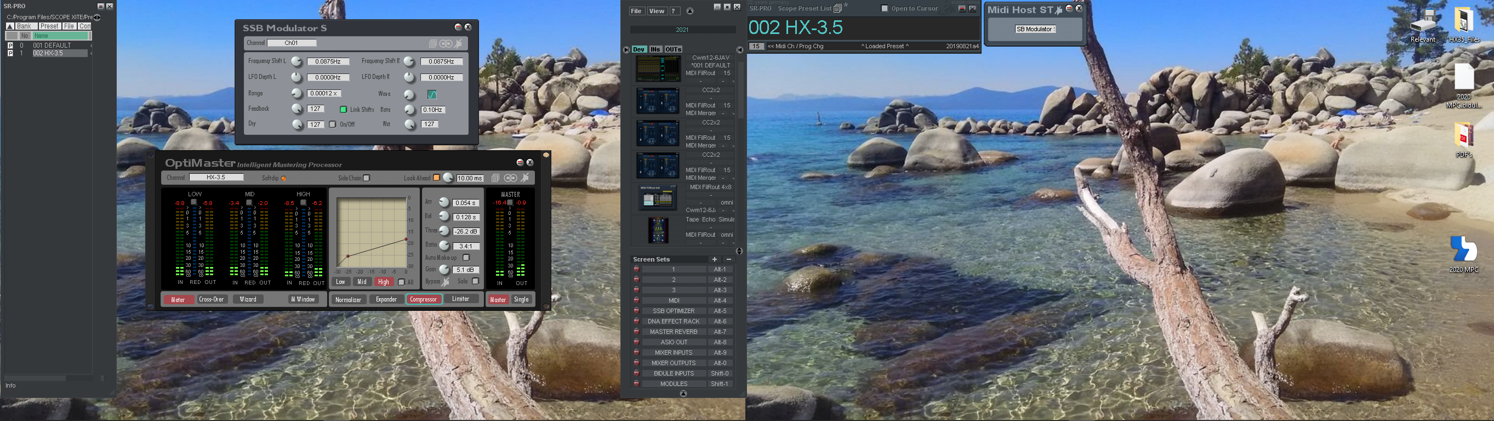The width and height of the screenshot is (1494, 421).
Task: Enable the Auto Make up checkbox
Action: [466, 258]
